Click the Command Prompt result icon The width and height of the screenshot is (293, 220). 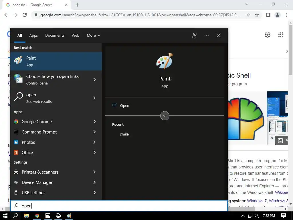click(x=16, y=132)
